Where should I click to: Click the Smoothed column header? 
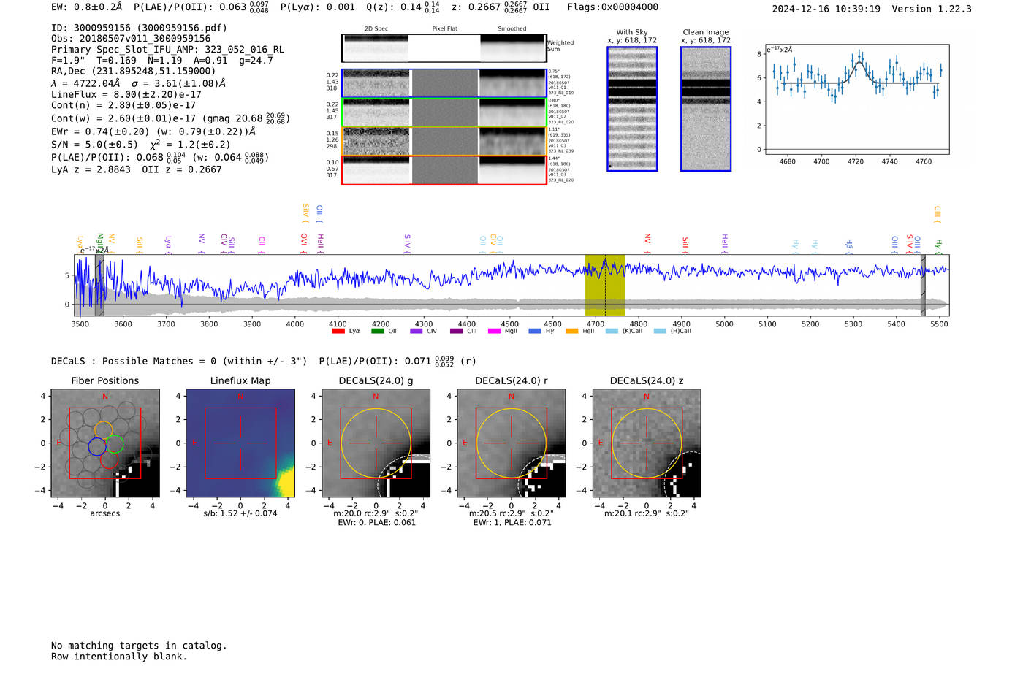click(512, 29)
